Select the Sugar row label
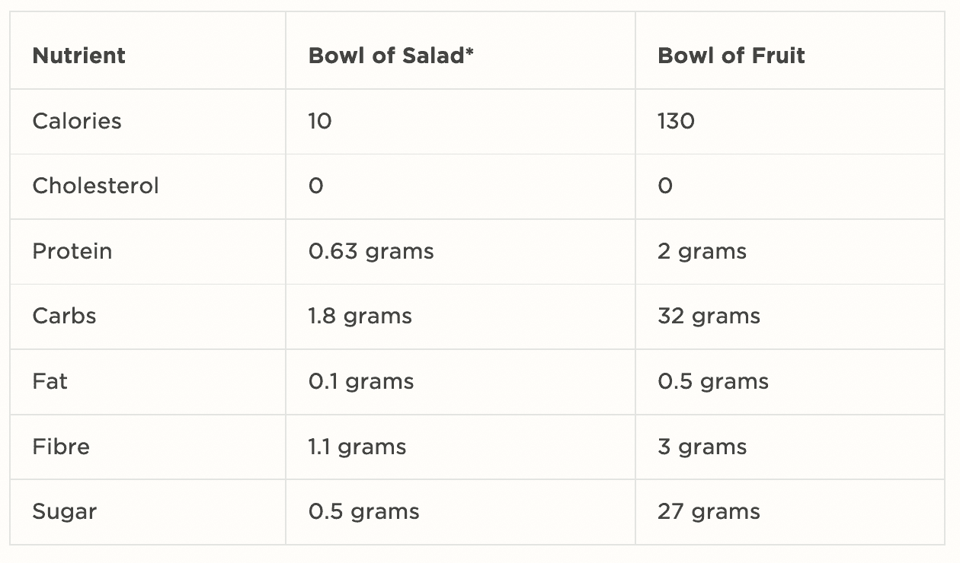Screen dimensions: 960x563 [x=65, y=511]
